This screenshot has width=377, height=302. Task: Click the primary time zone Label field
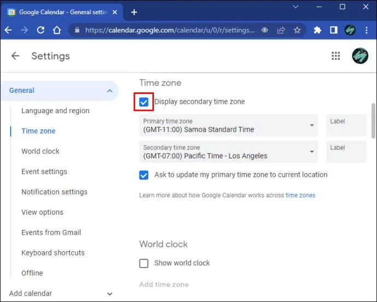tap(346, 126)
